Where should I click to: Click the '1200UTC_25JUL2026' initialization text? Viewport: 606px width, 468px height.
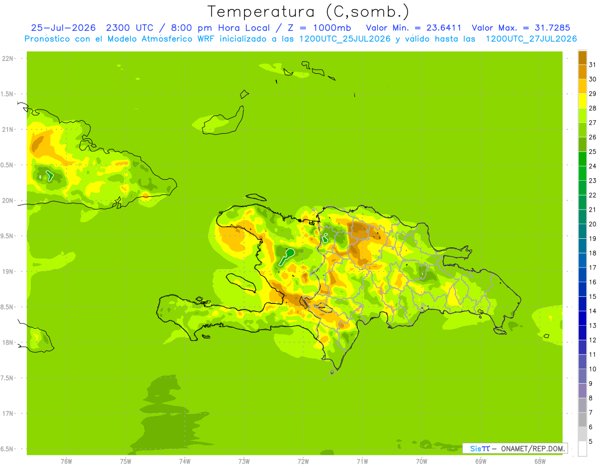pyautogui.click(x=345, y=39)
